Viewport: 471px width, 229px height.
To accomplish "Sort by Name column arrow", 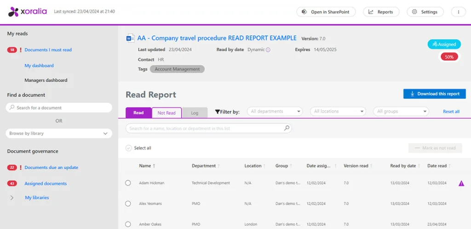I will (154, 166).
